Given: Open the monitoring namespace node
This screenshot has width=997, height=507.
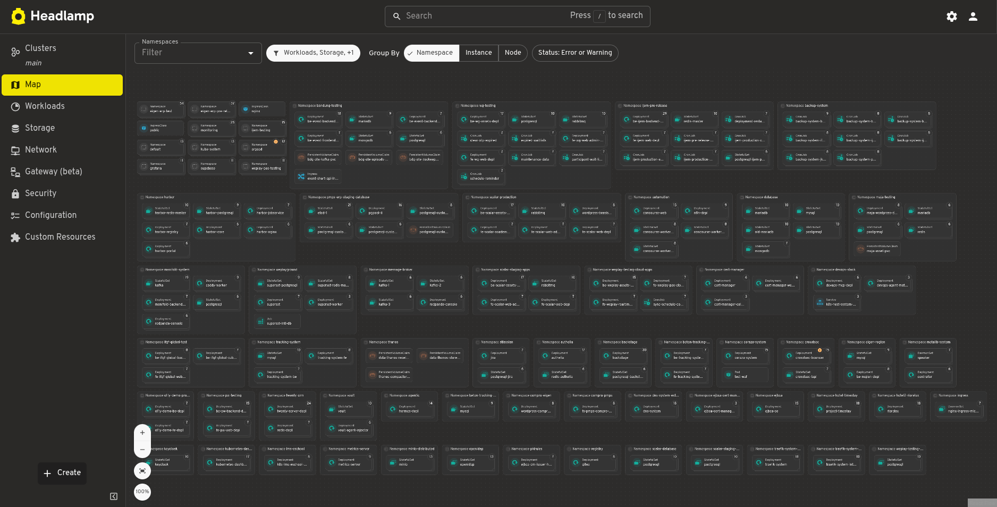Looking at the screenshot, I should 212,128.
